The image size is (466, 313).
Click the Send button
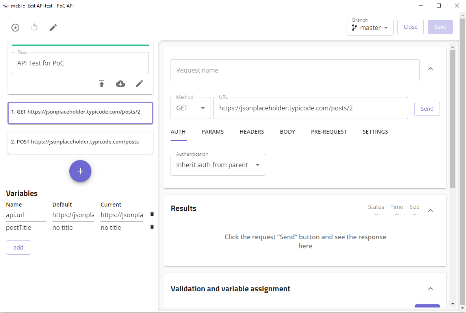tap(427, 109)
